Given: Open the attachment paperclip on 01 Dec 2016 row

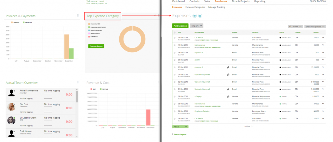Looking at the screenshot, I should click(228, 89).
